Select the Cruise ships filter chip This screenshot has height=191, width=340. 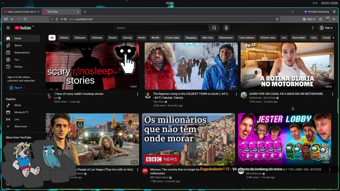(172, 38)
